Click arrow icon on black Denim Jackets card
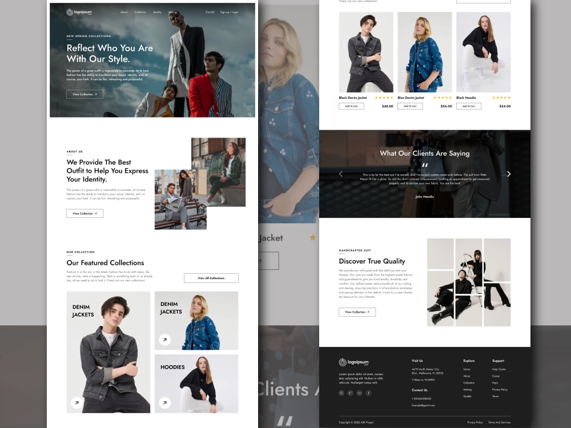Image resolution: width=571 pixels, height=428 pixels. click(x=77, y=402)
